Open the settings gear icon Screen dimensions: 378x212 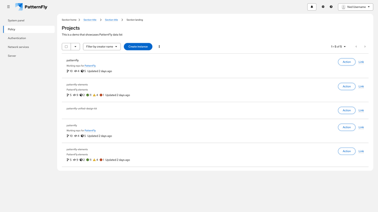pyautogui.click(x=323, y=7)
